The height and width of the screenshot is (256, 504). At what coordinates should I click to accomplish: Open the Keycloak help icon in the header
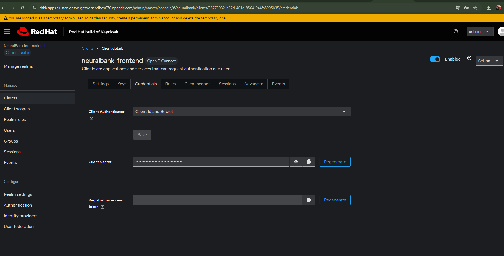(456, 31)
